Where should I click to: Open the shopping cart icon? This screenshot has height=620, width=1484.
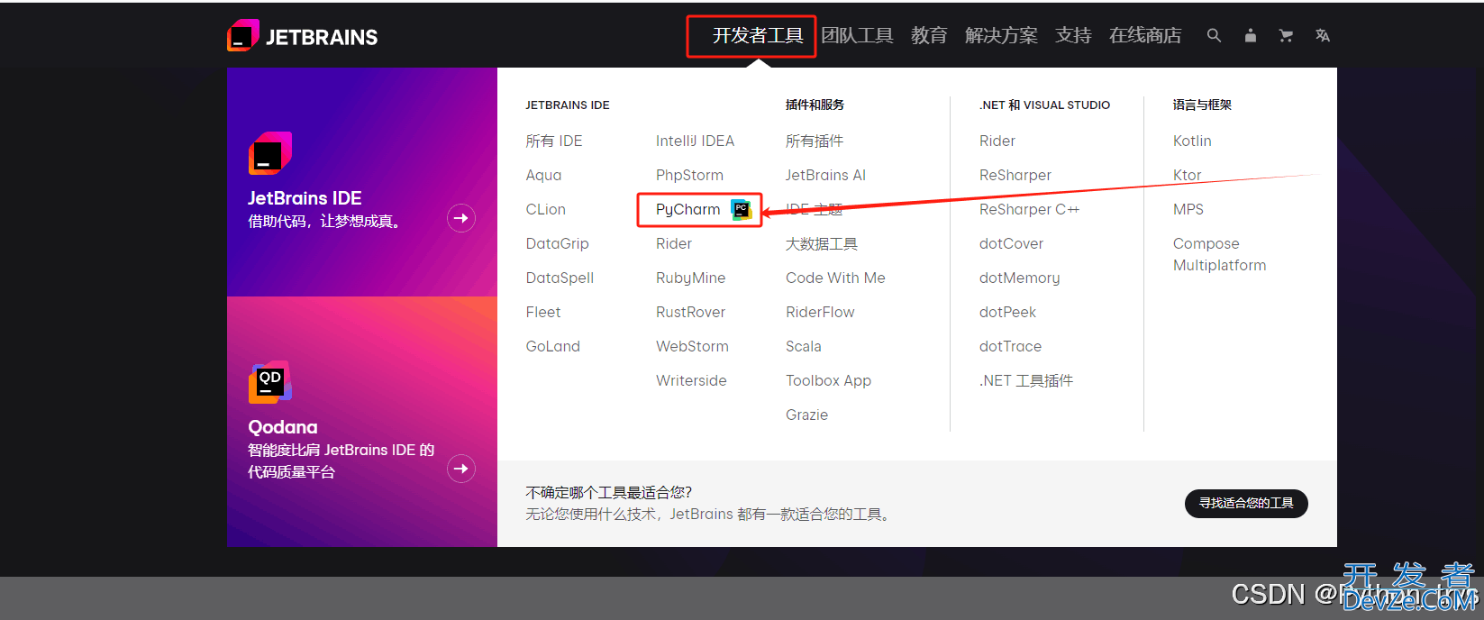point(1286,35)
